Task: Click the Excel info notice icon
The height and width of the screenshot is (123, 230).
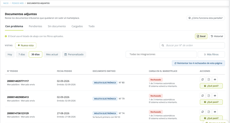Action: 6,36
